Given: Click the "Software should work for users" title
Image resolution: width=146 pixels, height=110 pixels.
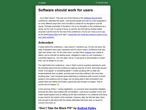Looking at the screenshot, I should (65, 10).
